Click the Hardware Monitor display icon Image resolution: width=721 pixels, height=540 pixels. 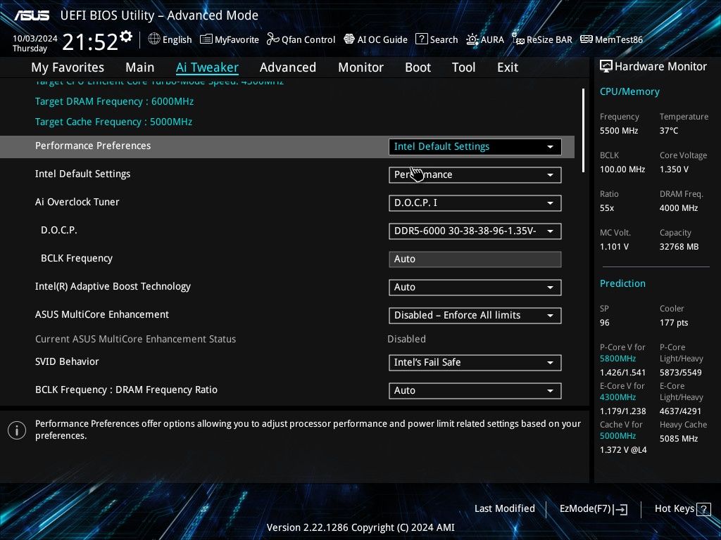tap(606, 66)
